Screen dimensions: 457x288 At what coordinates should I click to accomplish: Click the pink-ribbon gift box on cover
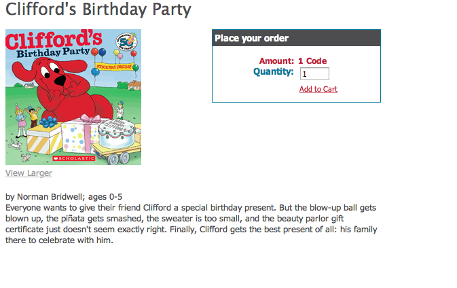(x=80, y=134)
